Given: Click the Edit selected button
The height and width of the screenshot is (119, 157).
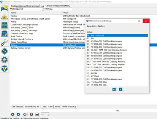Looking at the screenshot, I should point(17,107).
